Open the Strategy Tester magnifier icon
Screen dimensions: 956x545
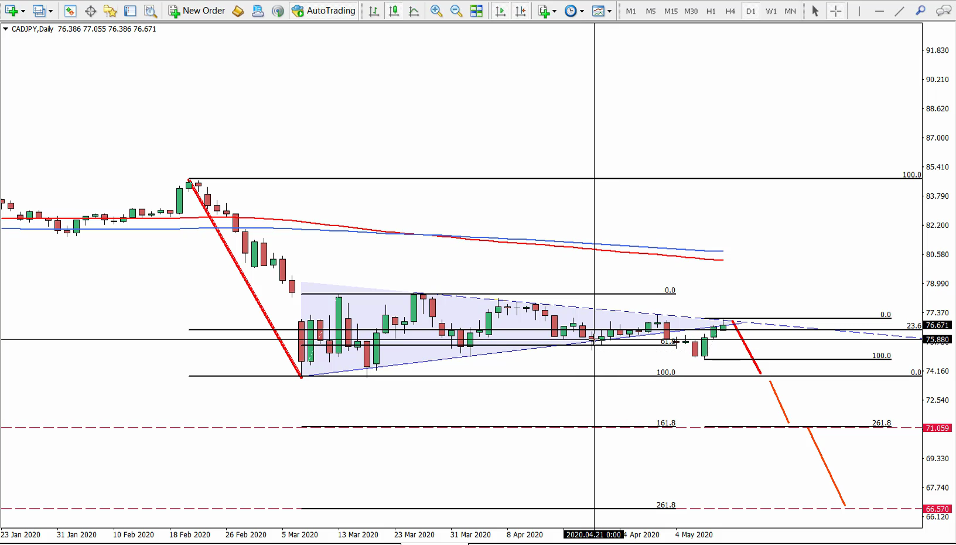150,11
